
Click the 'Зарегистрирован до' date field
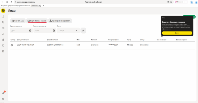coord(45,30)
